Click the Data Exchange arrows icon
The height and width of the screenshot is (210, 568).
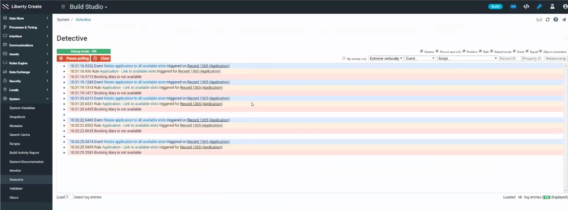[x=5, y=72]
